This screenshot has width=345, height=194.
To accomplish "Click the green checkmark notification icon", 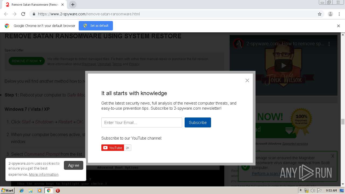I will pyautogui.click(x=245, y=166).
